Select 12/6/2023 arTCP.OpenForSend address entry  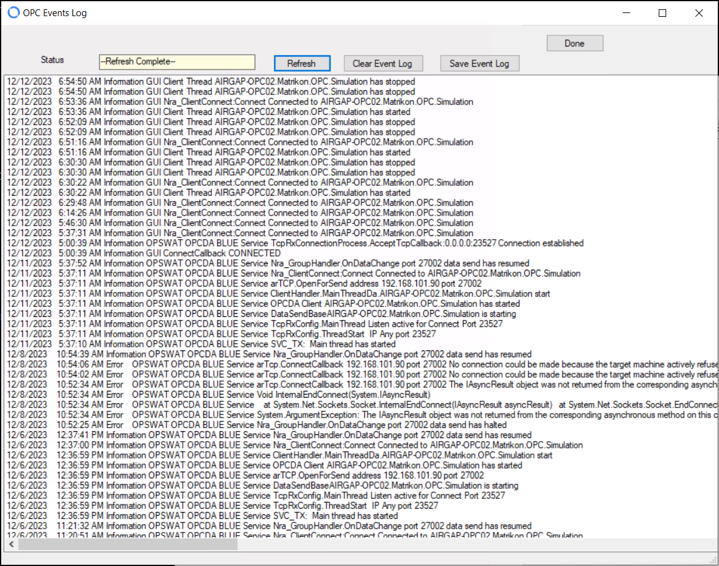(x=246, y=475)
